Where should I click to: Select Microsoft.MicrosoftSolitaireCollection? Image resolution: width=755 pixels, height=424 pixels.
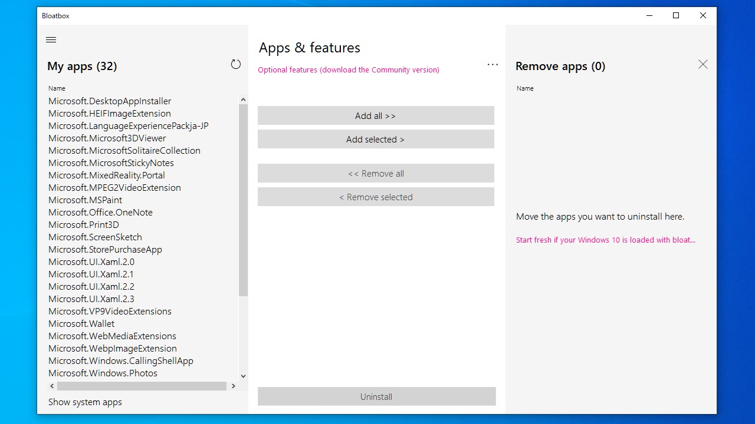[x=124, y=151]
